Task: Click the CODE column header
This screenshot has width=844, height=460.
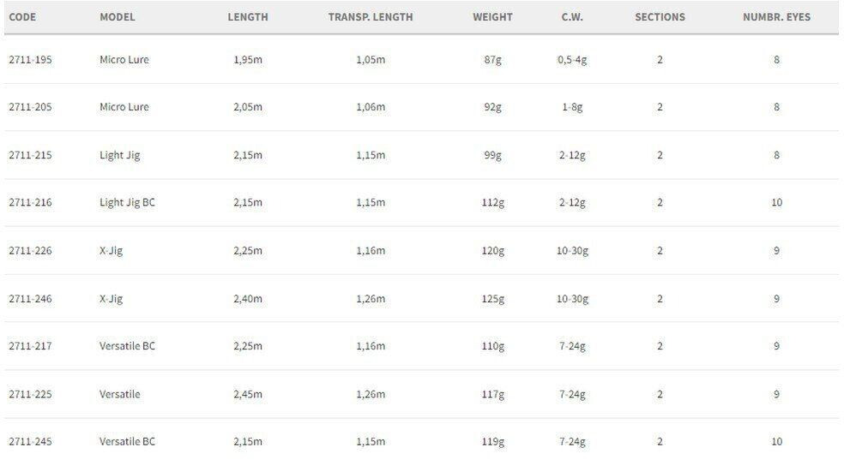Action: click(22, 17)
